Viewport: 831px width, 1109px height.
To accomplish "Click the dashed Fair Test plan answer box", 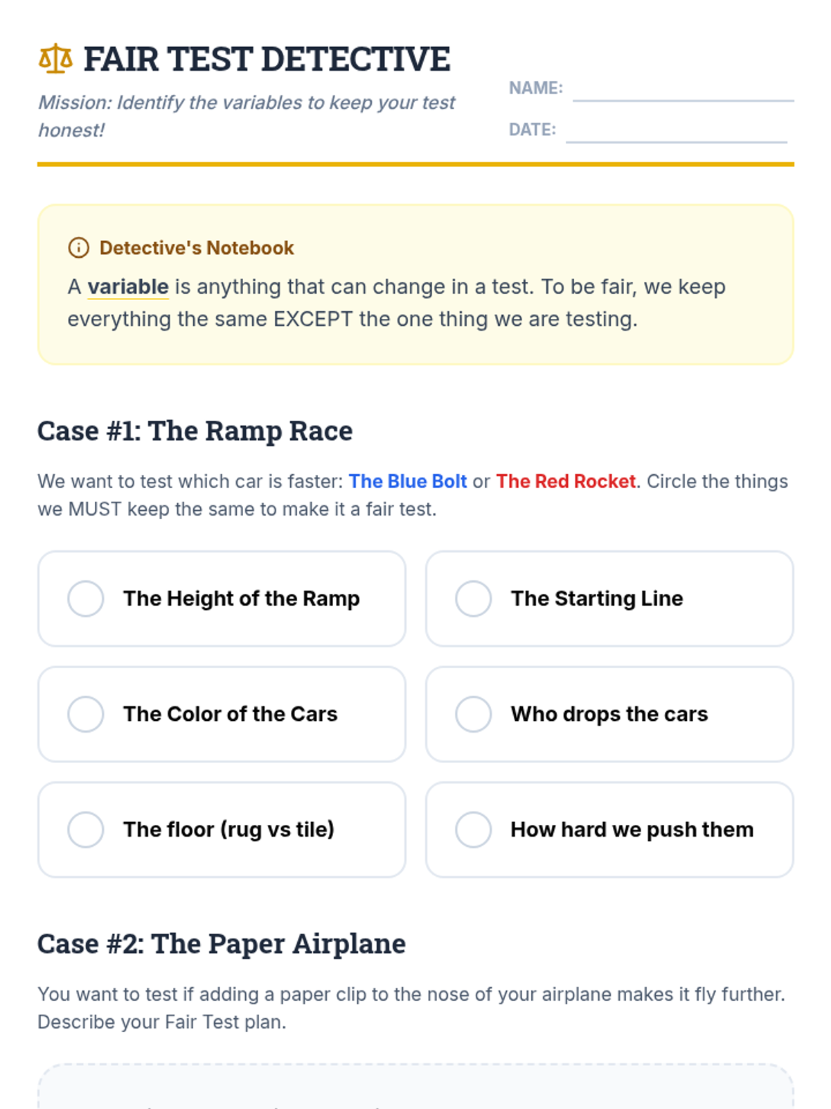I will pos(415,1086).
